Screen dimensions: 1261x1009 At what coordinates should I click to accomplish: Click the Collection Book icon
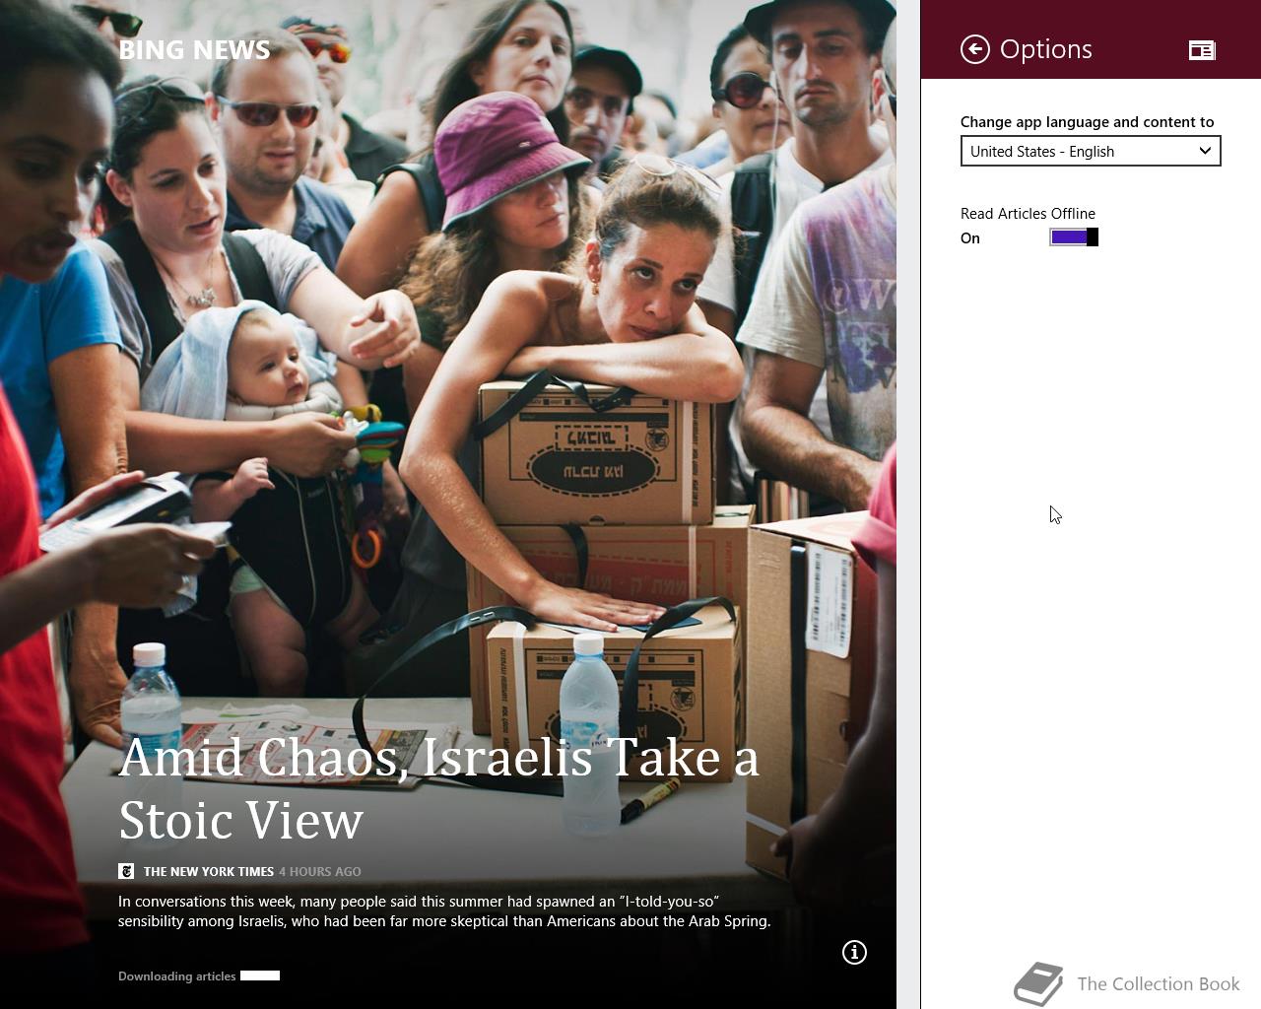1038,984
